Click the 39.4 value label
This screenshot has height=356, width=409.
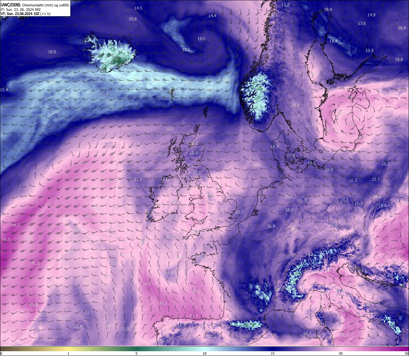coord(147,284)
